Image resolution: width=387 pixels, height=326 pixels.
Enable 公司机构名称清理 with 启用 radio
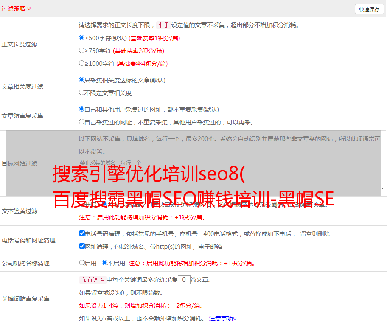click(82, 263)
